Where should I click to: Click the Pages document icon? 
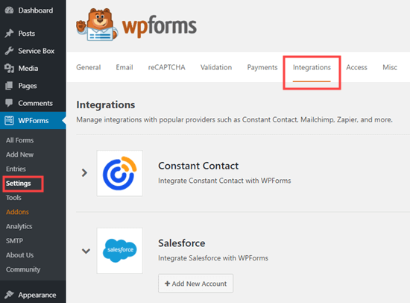click(x=9, y=86)
